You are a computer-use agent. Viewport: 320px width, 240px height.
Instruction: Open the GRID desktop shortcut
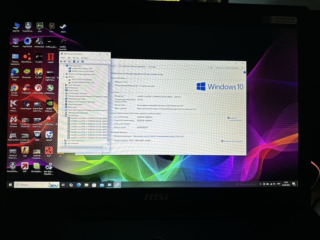point(37,136)
